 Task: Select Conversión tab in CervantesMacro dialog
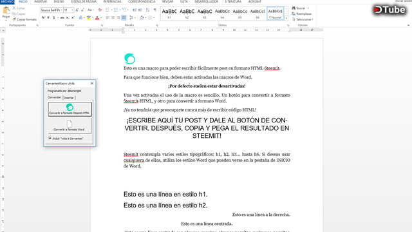pos(54,97)
